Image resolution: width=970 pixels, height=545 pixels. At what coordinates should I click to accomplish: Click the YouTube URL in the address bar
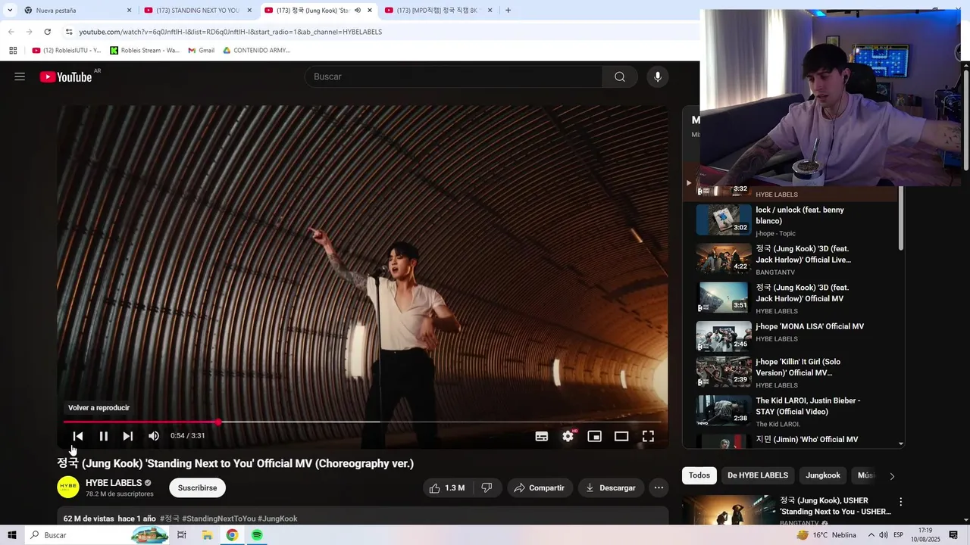[x=230, y=32]
